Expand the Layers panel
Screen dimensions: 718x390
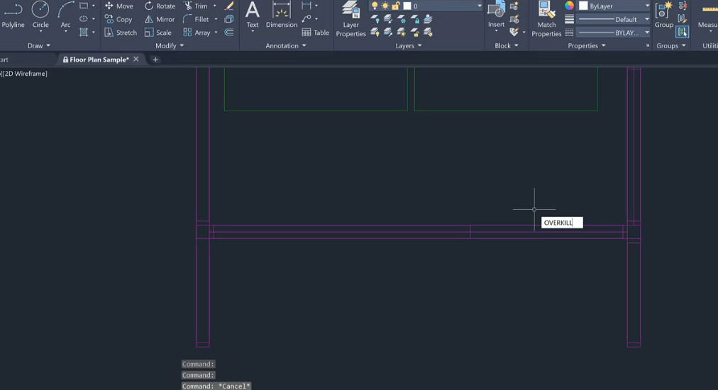click(x=409, y=46)
